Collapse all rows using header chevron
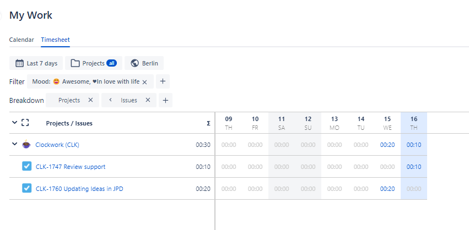Screen dimensions: 469x230 (x=14, y=123)
